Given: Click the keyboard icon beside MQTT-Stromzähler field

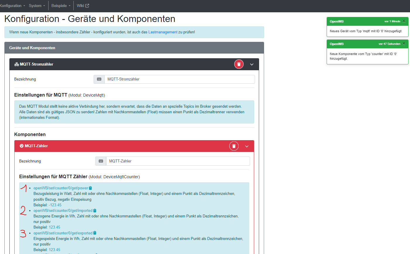Looking at the screenshot, I should click(99, 79).
